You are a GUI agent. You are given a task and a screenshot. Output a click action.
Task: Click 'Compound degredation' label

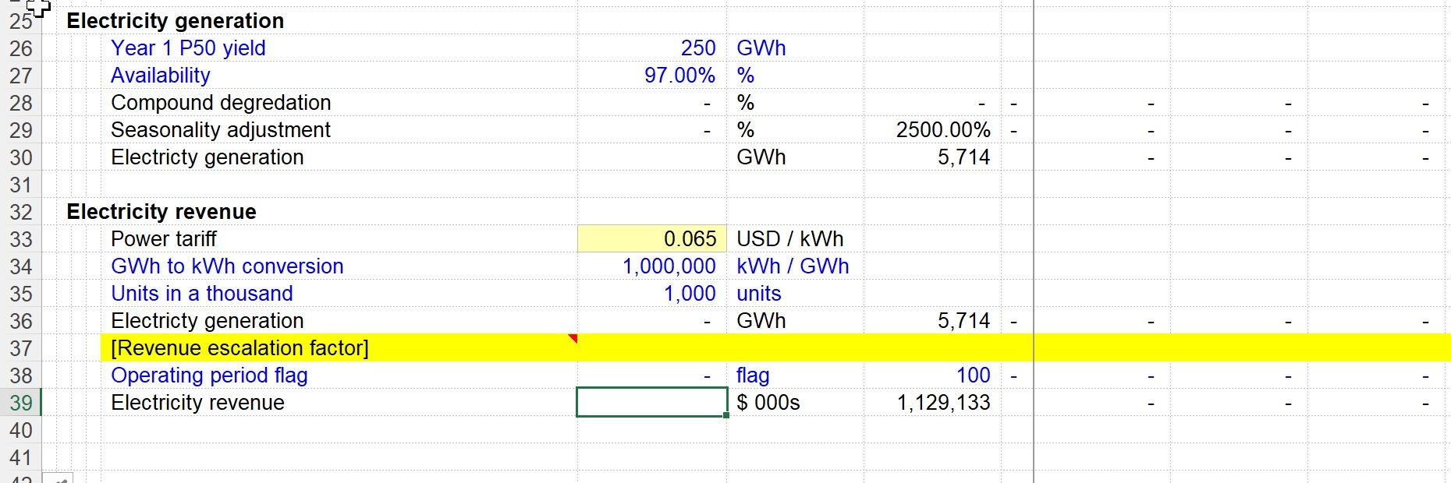(221, 103)
